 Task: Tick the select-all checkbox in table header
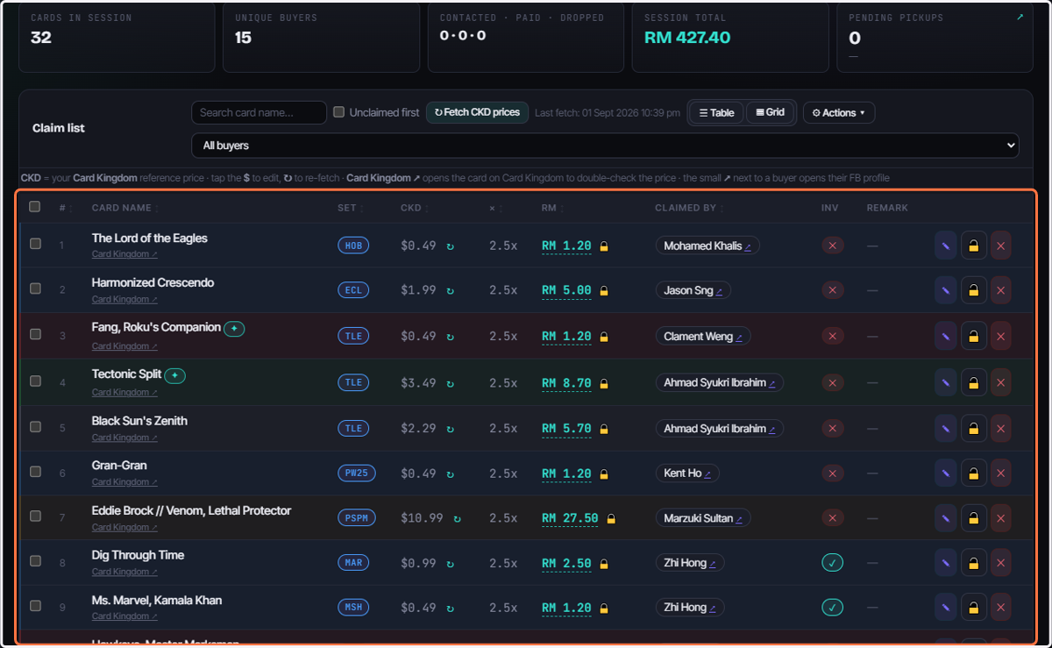click(35, 207)
